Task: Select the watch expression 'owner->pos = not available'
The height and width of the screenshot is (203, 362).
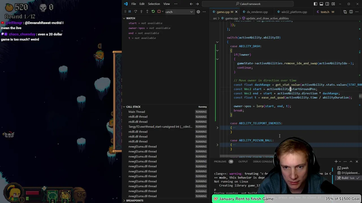Action: 149,28
